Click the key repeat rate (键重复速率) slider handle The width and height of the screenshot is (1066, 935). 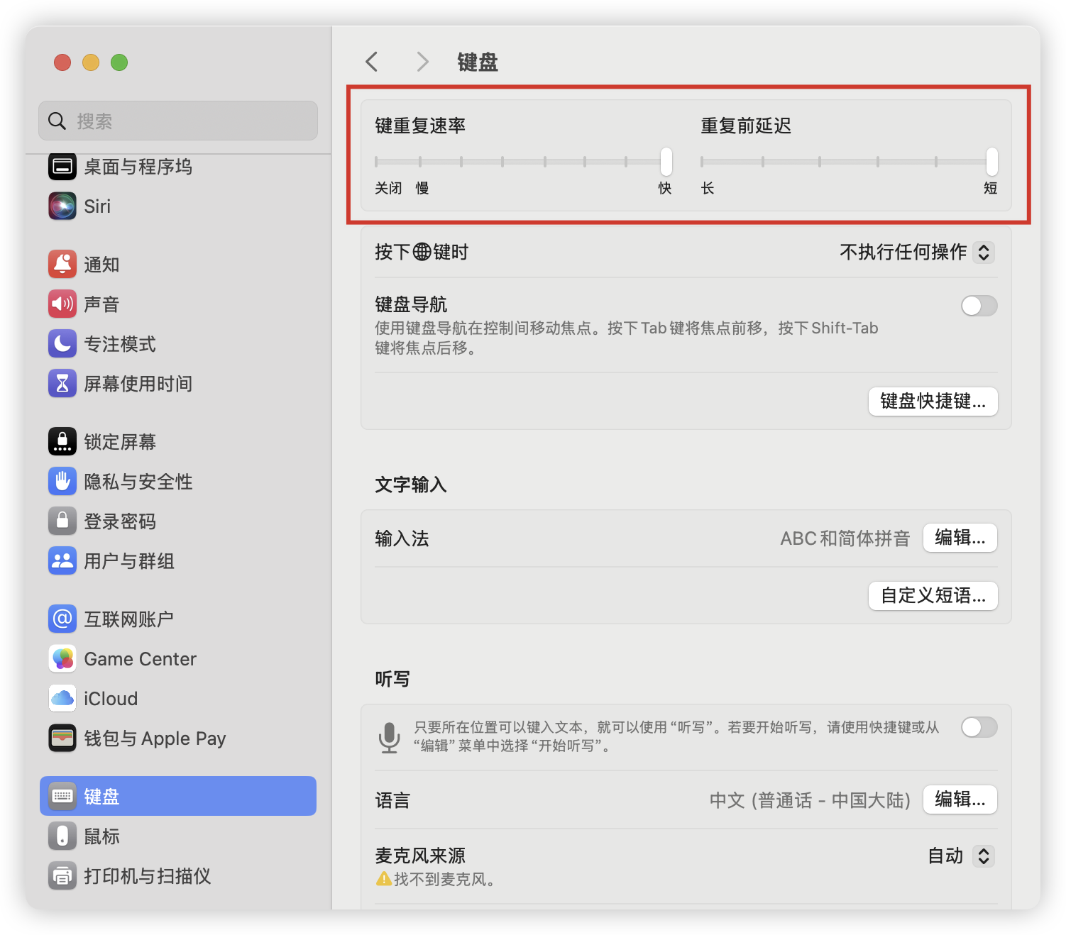point(666,162)
